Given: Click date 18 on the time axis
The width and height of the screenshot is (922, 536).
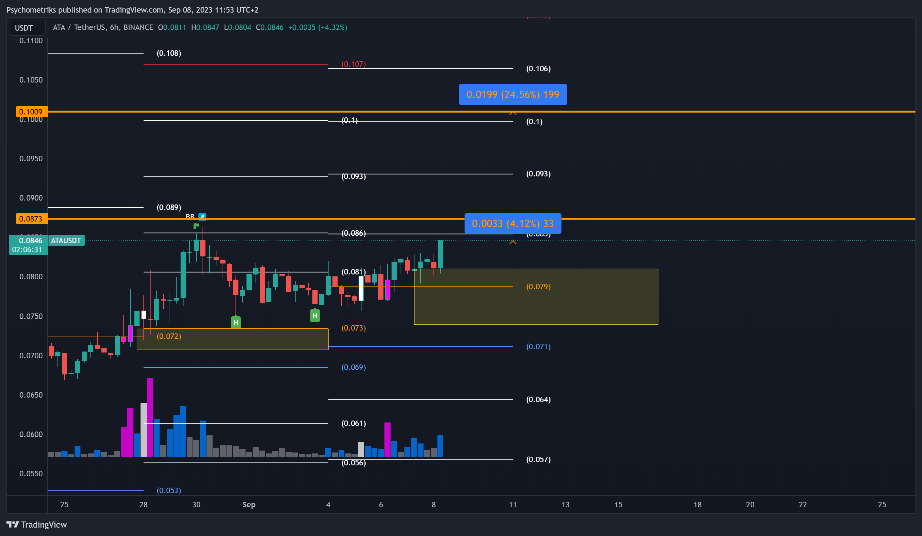Looking at the screenshot, I should (697, 505).
